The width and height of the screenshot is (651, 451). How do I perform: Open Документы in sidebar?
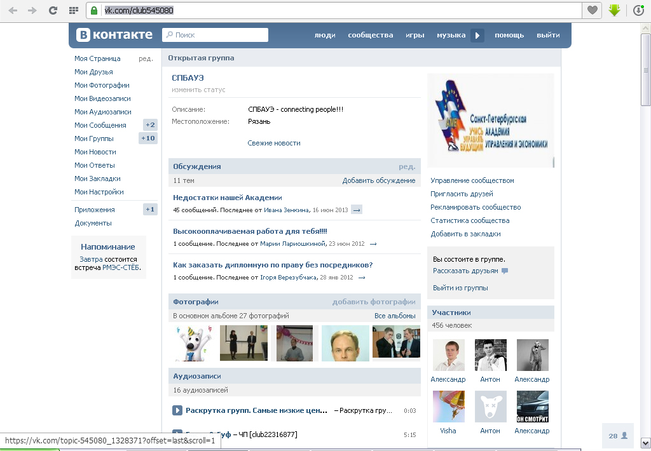(93, 223)
